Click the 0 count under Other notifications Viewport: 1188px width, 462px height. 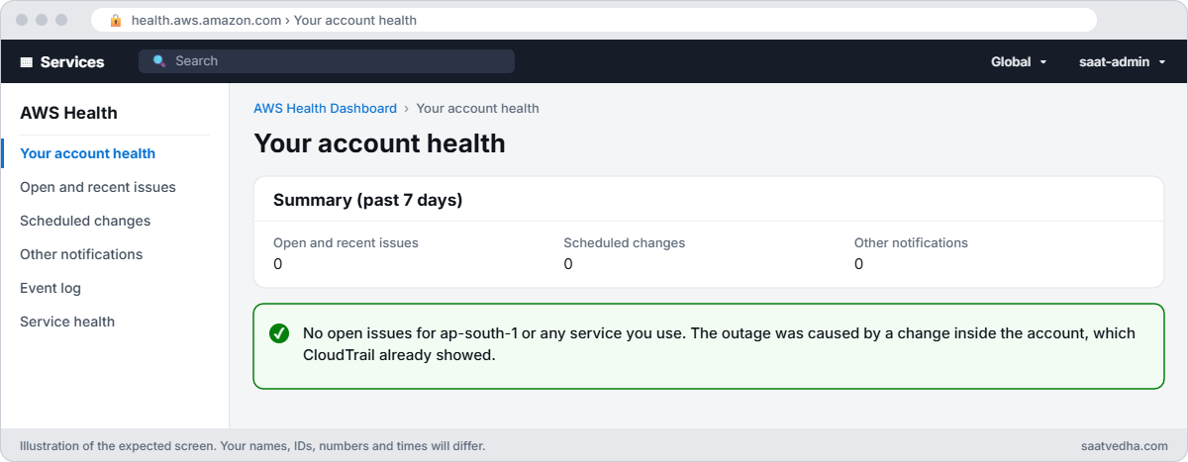[x=858, y=264]
